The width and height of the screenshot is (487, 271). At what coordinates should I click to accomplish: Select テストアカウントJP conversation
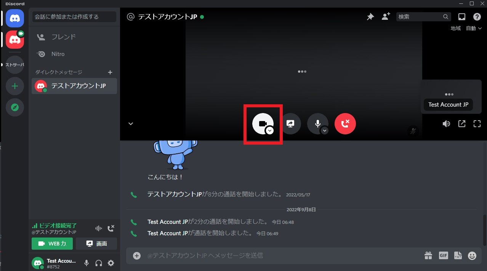tap(74, 86)
